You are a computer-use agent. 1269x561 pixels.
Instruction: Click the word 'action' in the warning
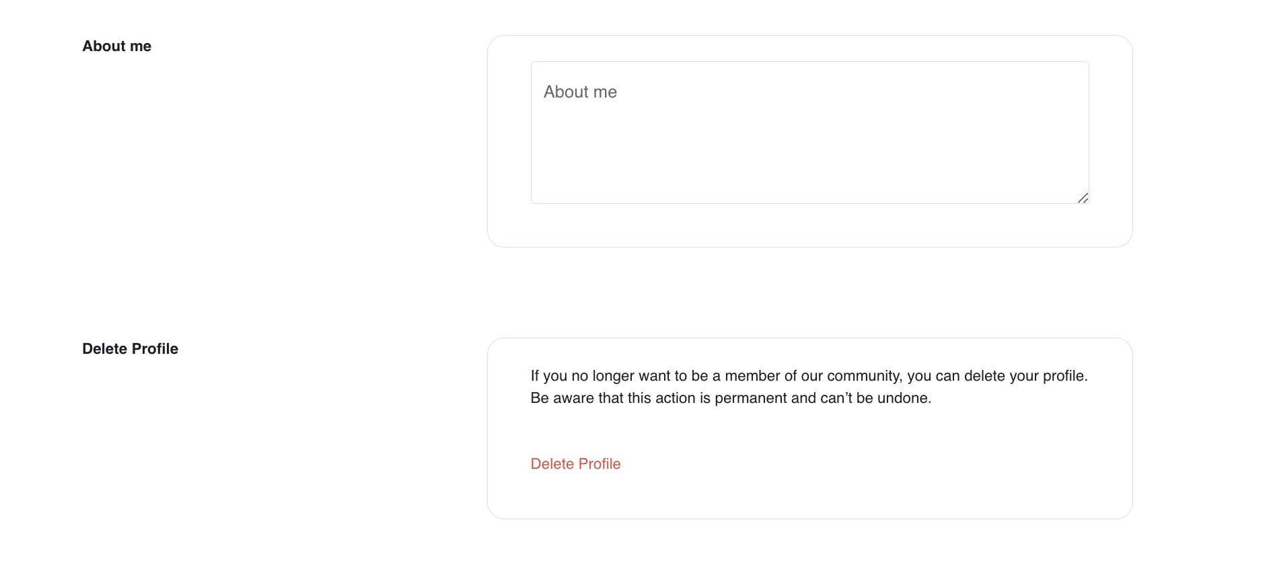[x=675, y=398]
